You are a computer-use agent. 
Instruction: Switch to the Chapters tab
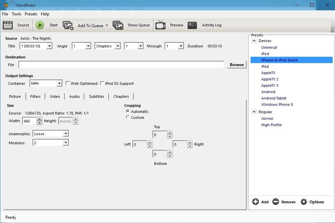coord(121,96)
